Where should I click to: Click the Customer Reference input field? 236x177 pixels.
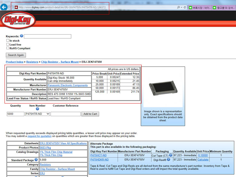point(66,114)
